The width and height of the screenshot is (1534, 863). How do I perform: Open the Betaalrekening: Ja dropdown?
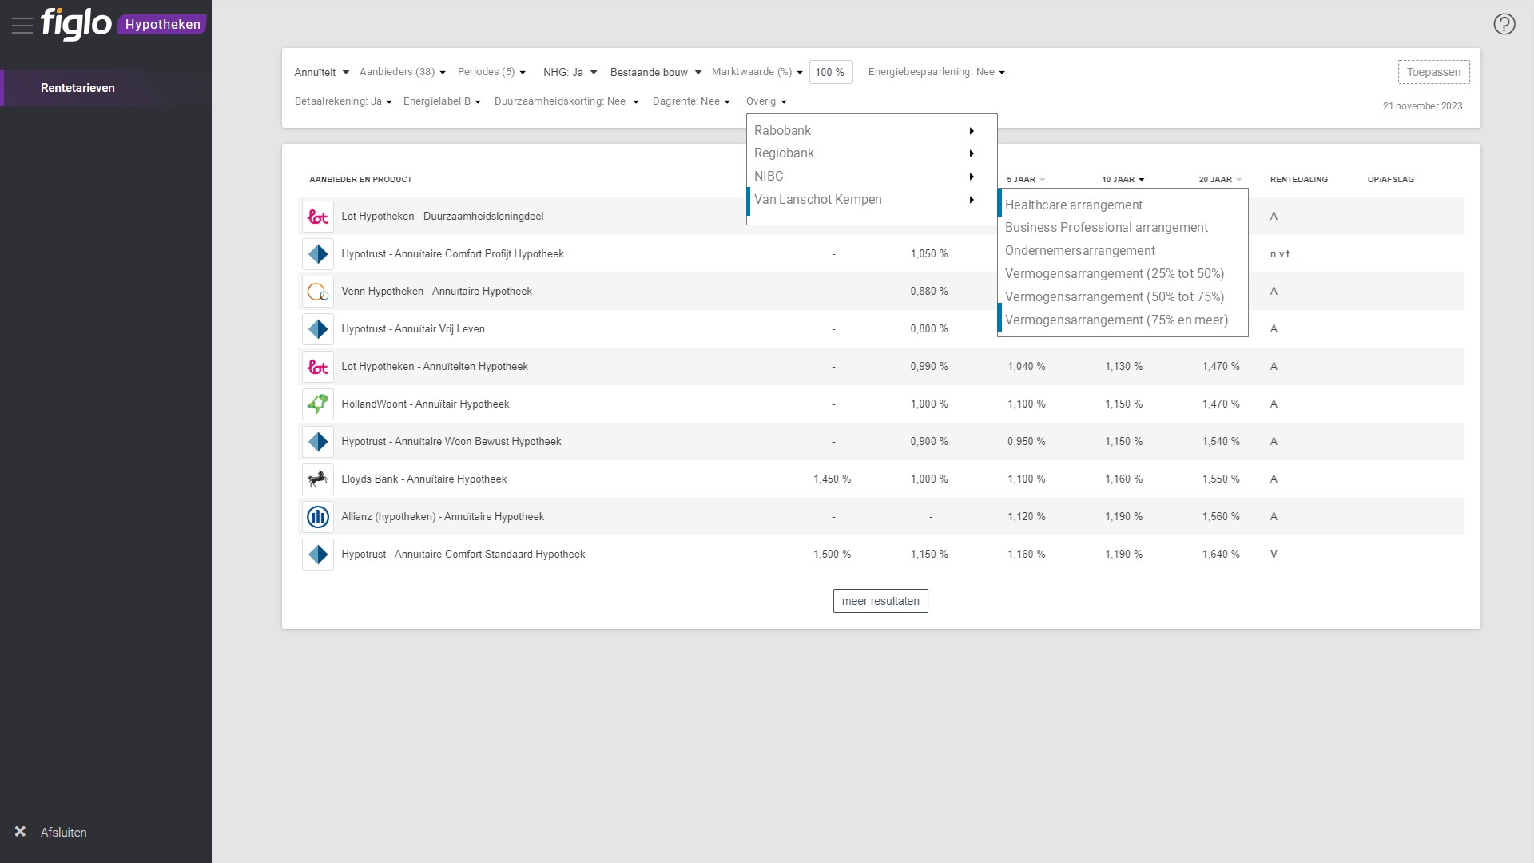click(343, 101)
